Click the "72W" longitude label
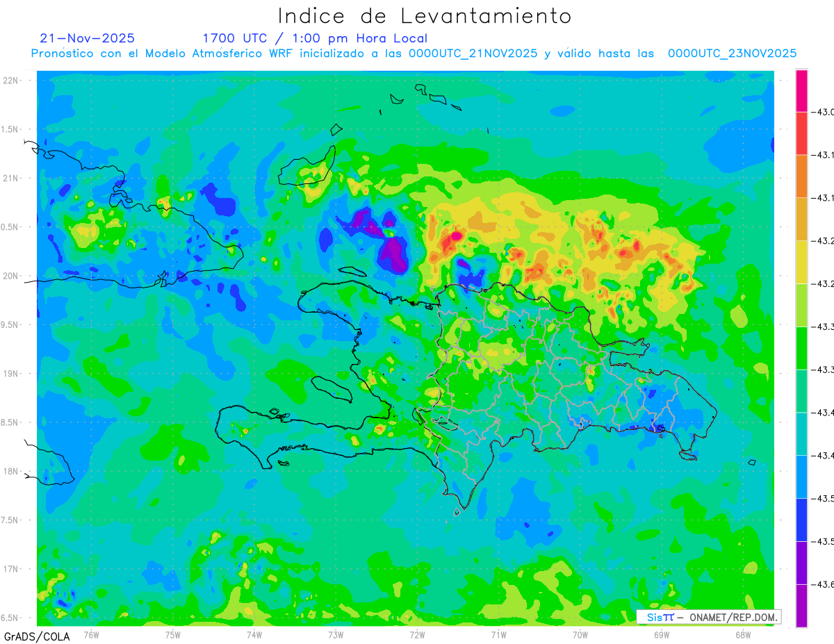 (x=417, y=634)
